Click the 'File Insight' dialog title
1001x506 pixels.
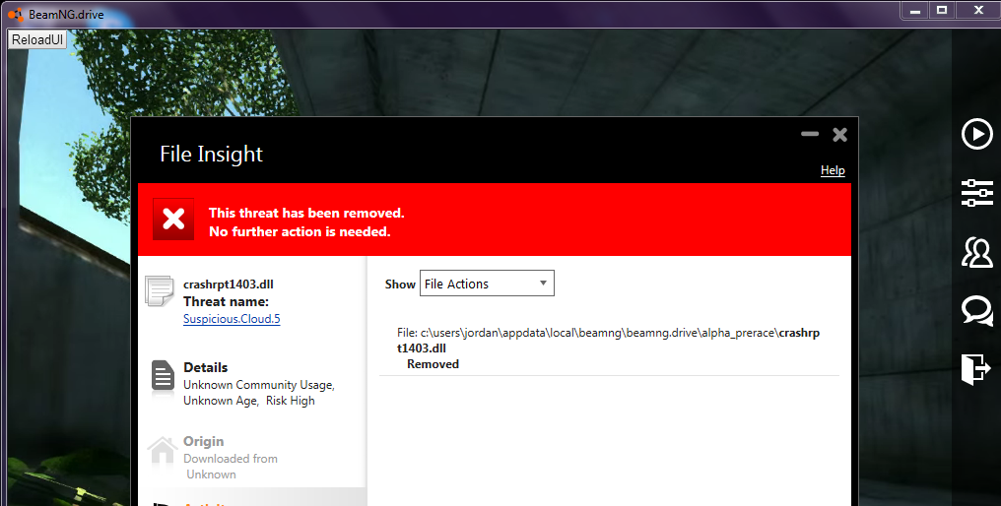pyautogui.click(x=211, y=154)
